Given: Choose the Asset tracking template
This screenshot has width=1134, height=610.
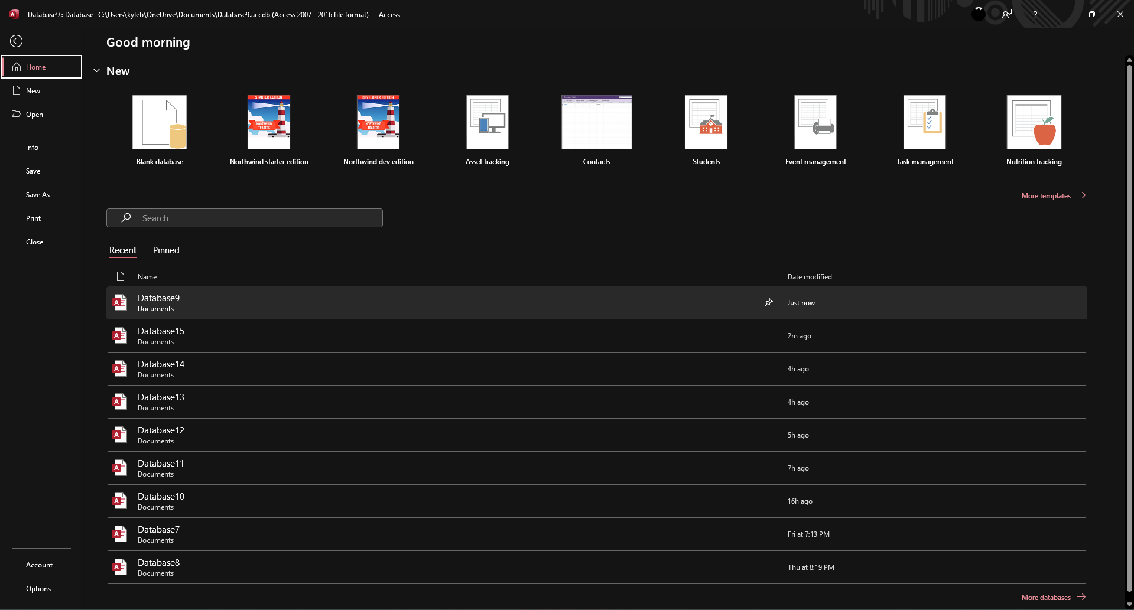Looking at the screenshot, I should click(x=488, y=131).
